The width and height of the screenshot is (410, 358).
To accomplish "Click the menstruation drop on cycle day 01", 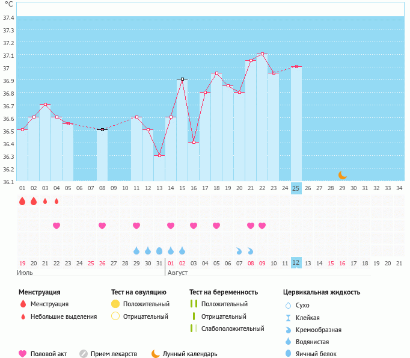I will 22,201.
